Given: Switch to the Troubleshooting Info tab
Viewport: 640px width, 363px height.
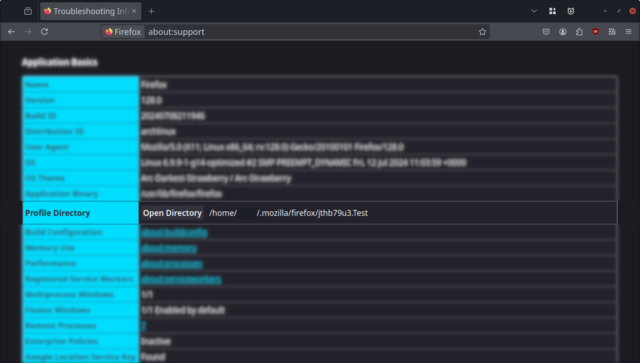Looking at the screenshot, I should point(90,11).
